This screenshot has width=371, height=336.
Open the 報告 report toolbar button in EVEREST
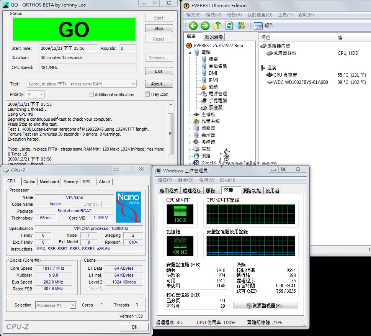(x=263, y=26)
